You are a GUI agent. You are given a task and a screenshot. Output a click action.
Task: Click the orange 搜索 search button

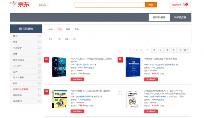151,5
